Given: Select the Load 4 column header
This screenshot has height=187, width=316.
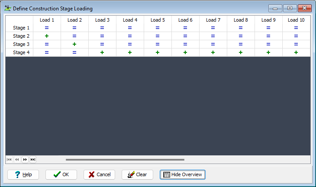Looking at the screenshot, I should 130,20.
